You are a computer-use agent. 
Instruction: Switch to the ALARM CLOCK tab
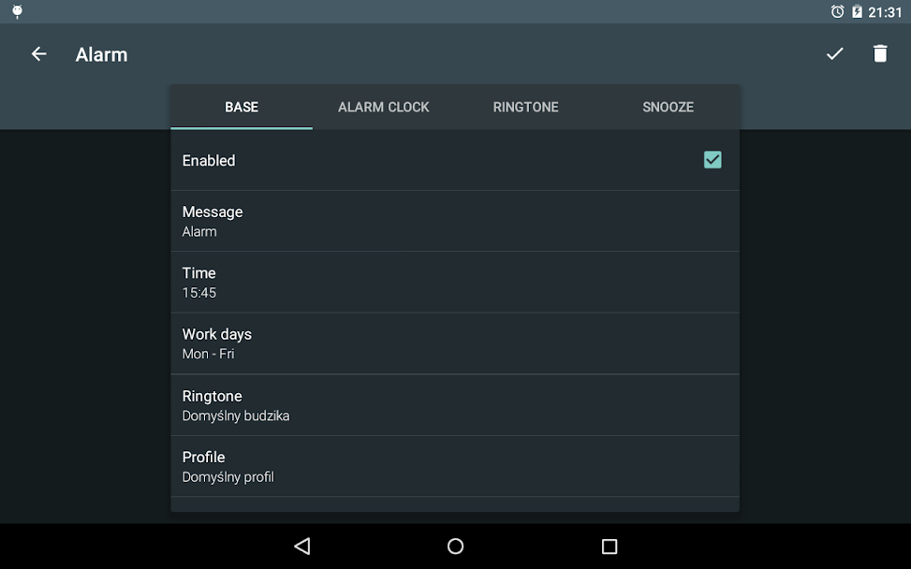click(x=383, y=107)
